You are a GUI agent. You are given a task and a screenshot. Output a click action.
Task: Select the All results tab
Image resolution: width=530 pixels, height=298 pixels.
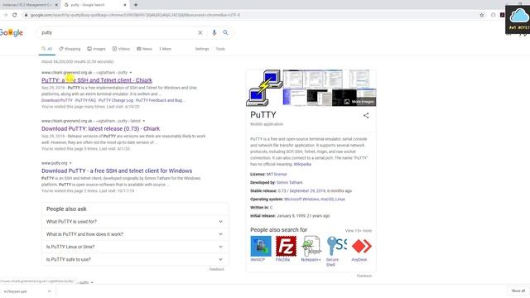coord(47,49)
